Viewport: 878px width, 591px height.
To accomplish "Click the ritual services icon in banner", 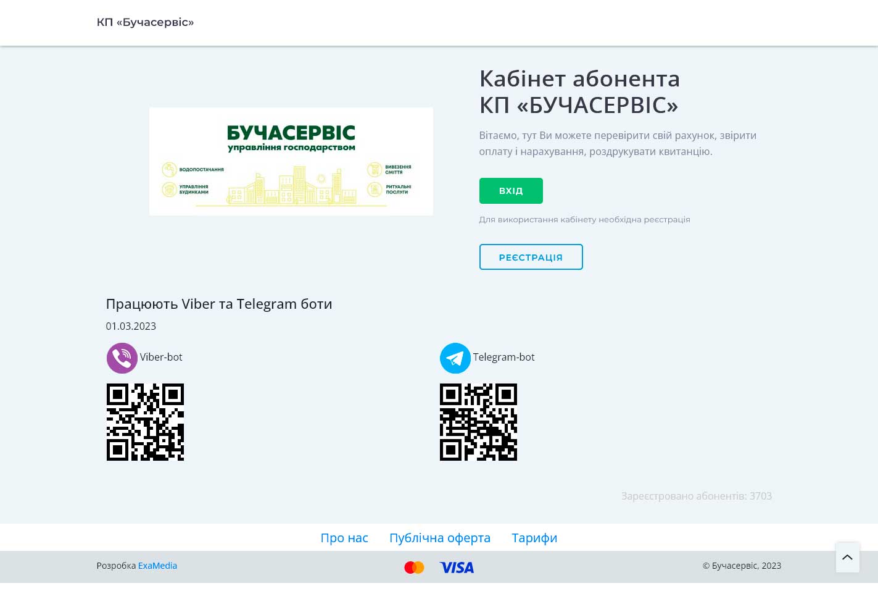I will tap(375, 190).
